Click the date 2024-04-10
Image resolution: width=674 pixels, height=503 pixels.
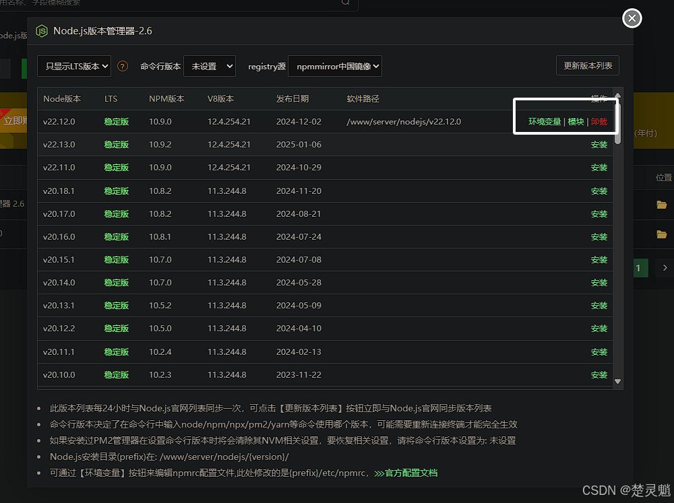(x=299, y=329)
